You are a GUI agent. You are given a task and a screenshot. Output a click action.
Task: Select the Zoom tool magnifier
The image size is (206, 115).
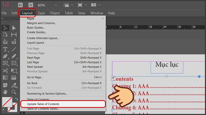click(x=14, y=92)
